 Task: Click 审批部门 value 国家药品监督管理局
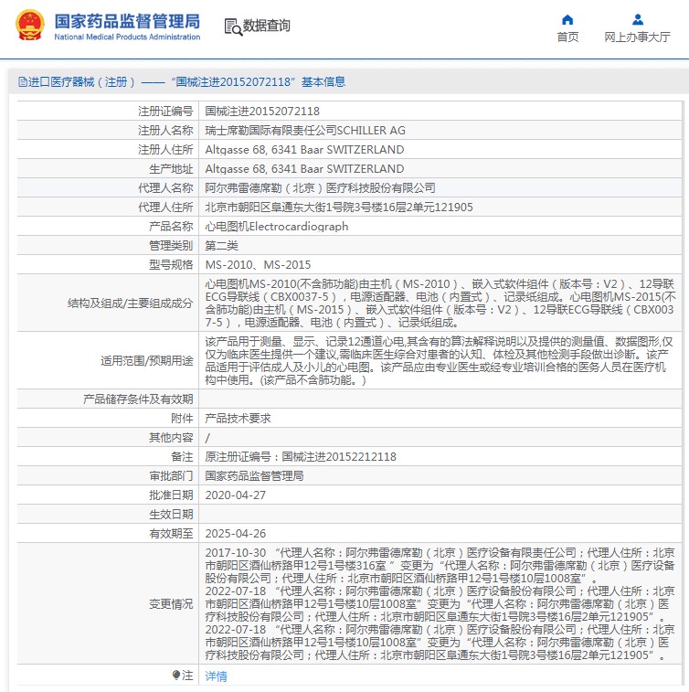tap(255, 475)
